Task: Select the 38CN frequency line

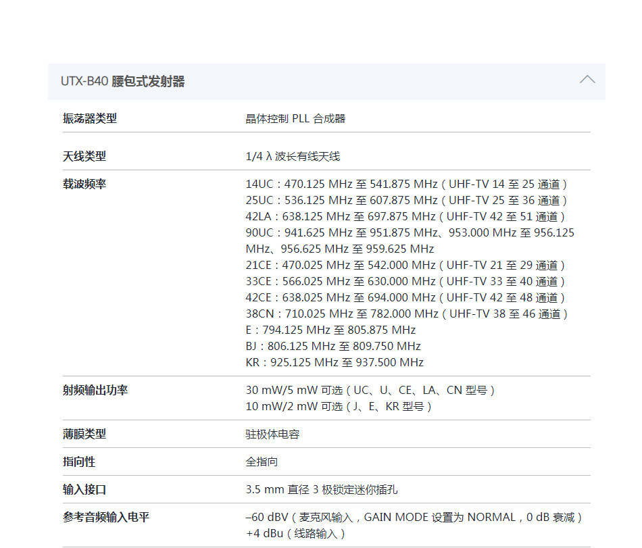Action: [x=407, y=314]
